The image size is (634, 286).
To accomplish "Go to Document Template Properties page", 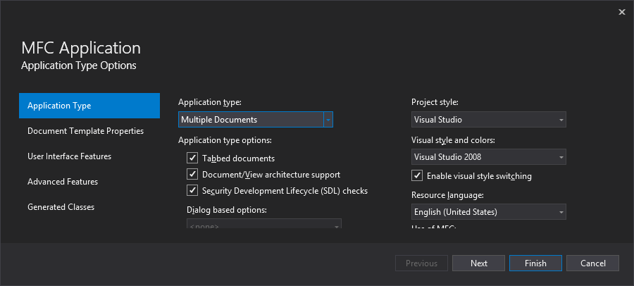I will (x=85, y=131).
